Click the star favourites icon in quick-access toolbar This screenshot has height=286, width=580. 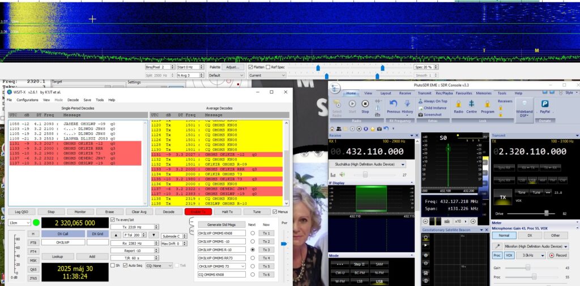click(x=373, y=128)
